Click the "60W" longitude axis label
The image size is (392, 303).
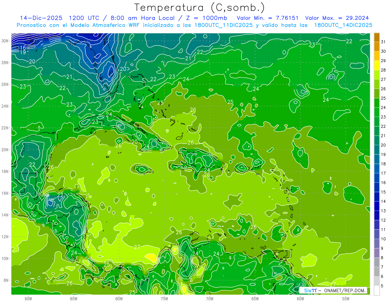(x=301, y=299)
